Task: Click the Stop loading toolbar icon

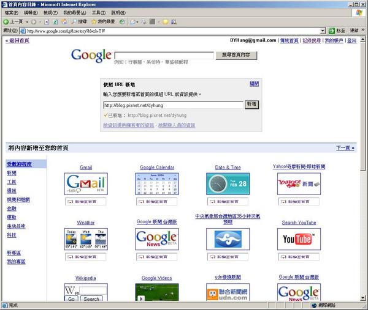Action: point(47,22)
